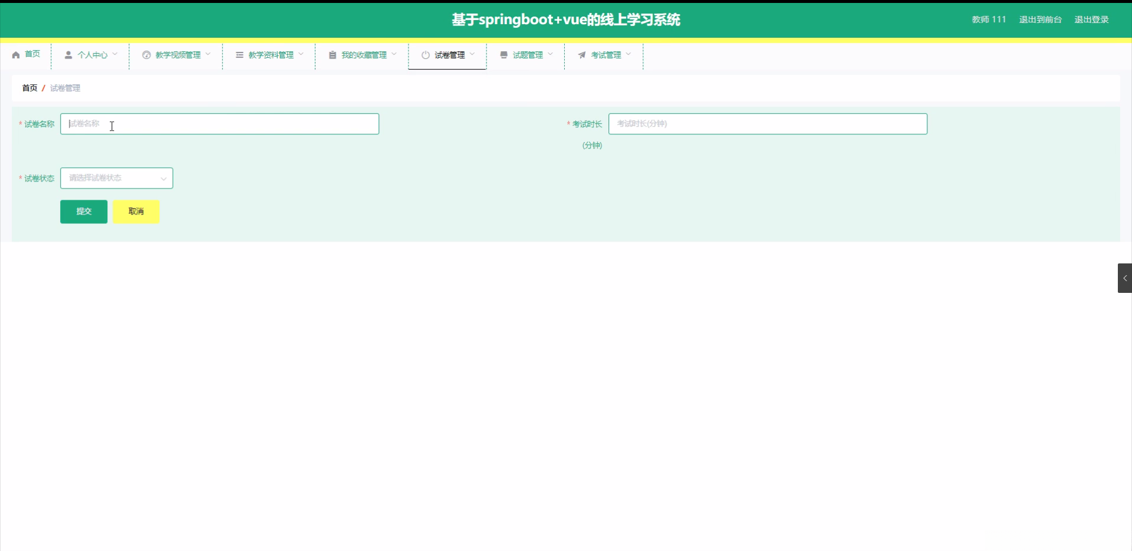Submit the form with 提交 button
Image resolution: width=1132 pixels, height=551 pixels.
point(84,212)
